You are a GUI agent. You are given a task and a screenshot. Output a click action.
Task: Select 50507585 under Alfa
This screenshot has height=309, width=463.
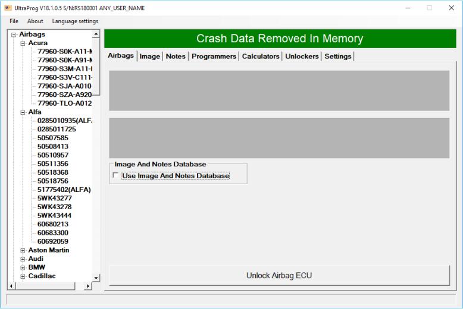tap(53, 138)
